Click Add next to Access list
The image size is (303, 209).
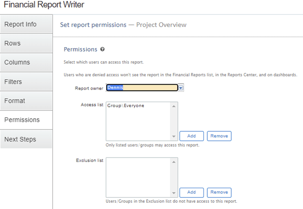click(191, 136)
